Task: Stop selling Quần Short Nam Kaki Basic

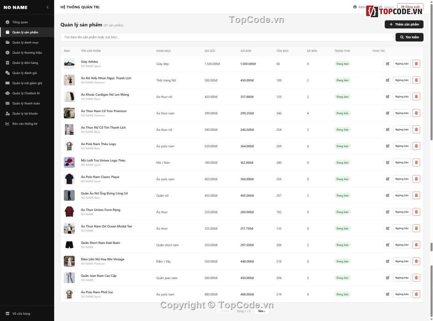Action: [402, 245]
